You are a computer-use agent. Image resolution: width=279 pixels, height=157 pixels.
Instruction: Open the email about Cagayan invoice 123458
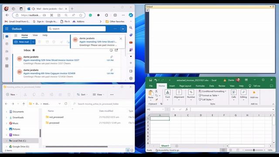tap(67, 73)
